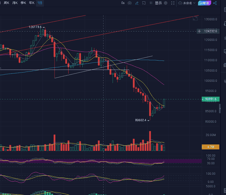Click the expand frame icon near 130000
The image size is (226, 195).
(195, 18)
